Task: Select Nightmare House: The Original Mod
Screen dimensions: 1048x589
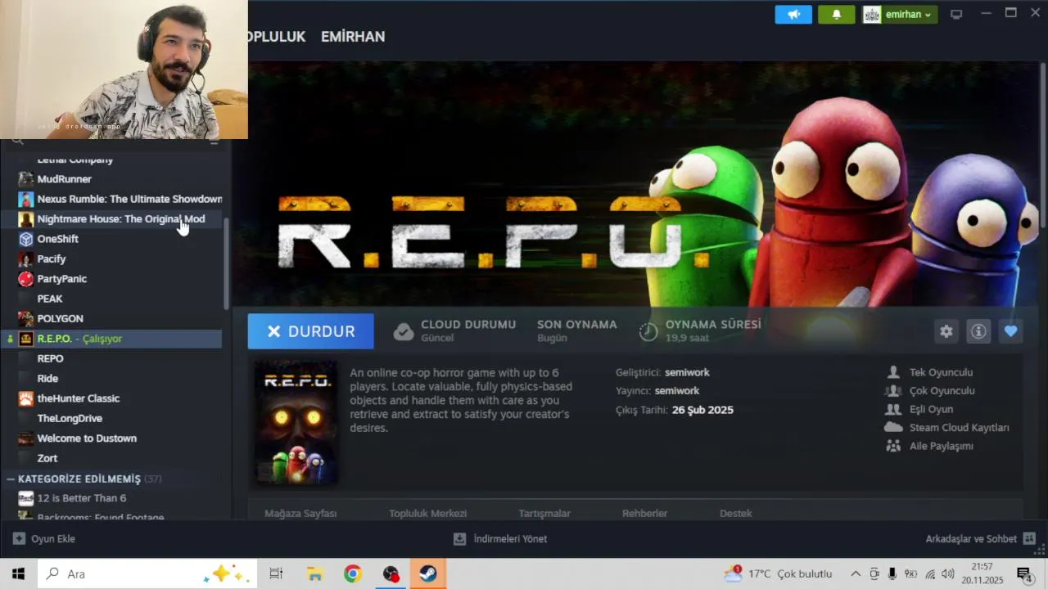Action: (x=112, y=219)
